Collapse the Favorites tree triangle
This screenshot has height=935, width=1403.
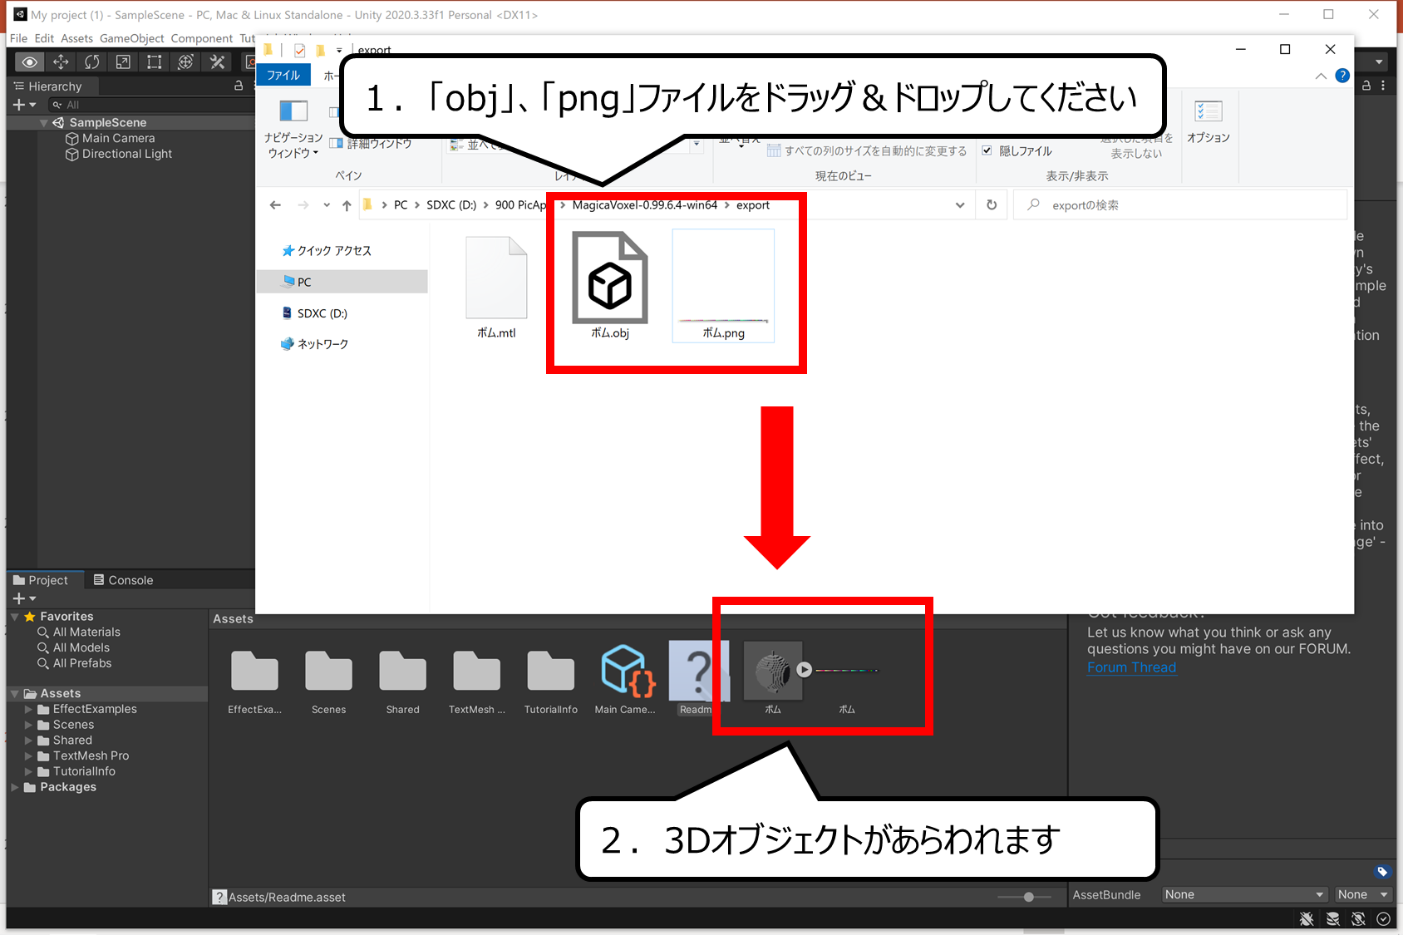(x=15, y=617)
